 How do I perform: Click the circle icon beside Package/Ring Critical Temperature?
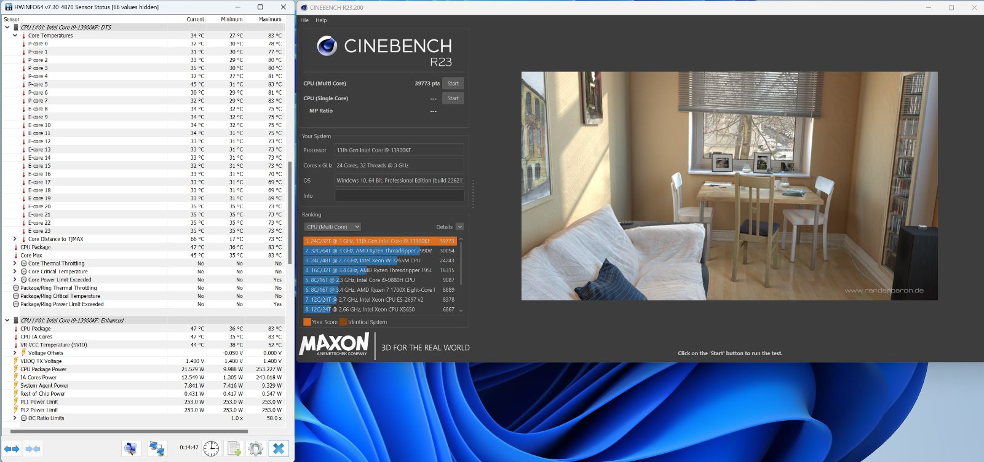17,296
